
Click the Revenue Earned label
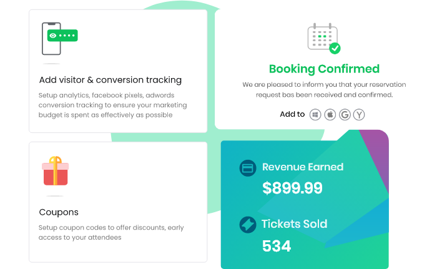[x=303, y=167]
